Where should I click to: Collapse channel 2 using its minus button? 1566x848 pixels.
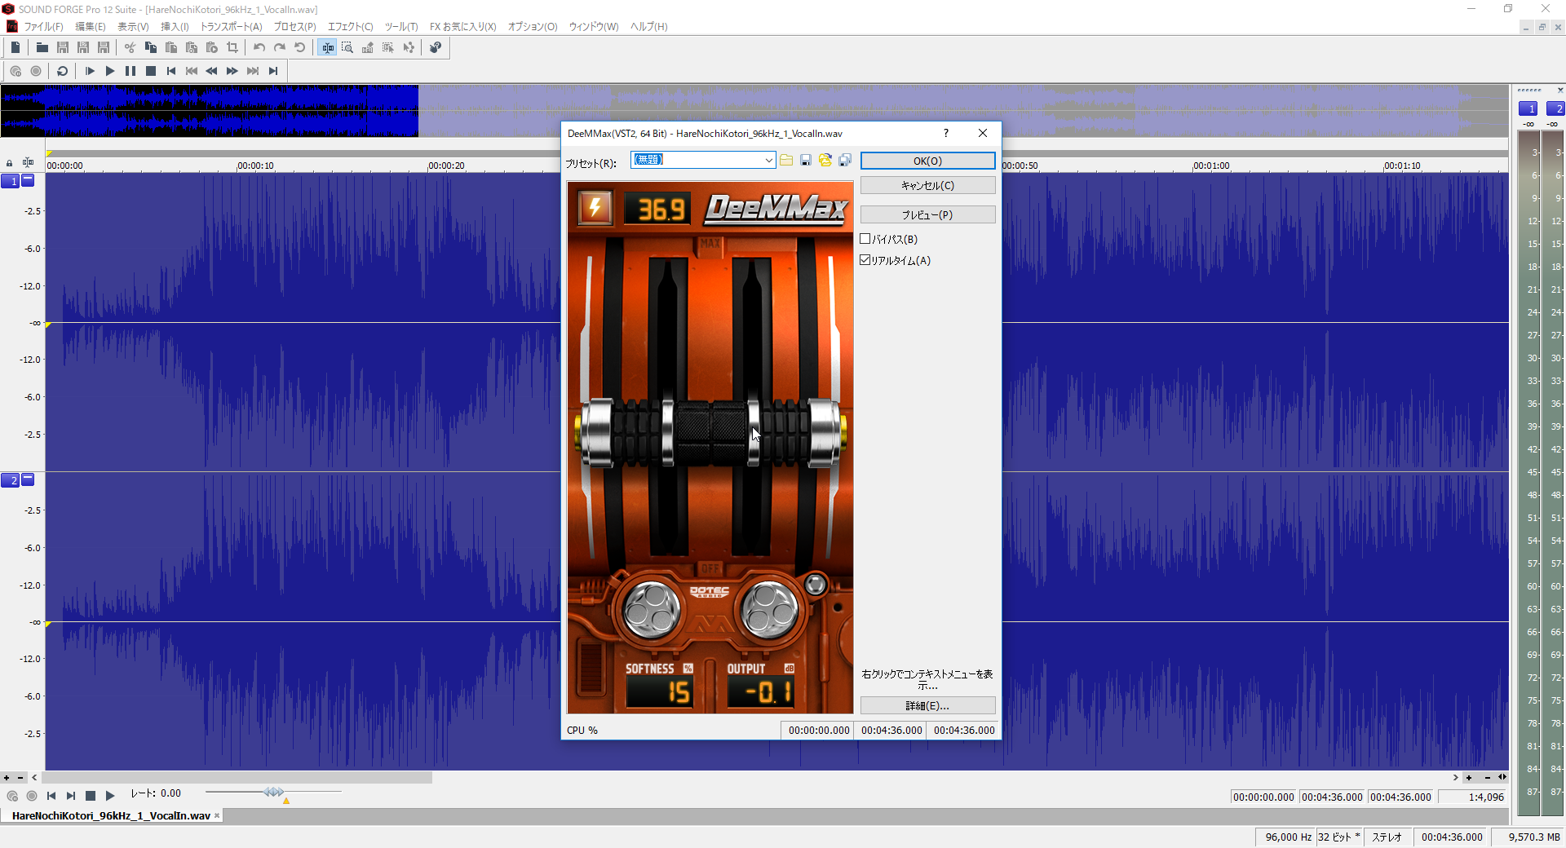(x=28, y=479)
